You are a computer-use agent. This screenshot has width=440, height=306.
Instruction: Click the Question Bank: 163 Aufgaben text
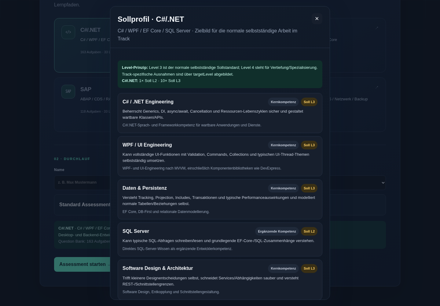[84, 241]
